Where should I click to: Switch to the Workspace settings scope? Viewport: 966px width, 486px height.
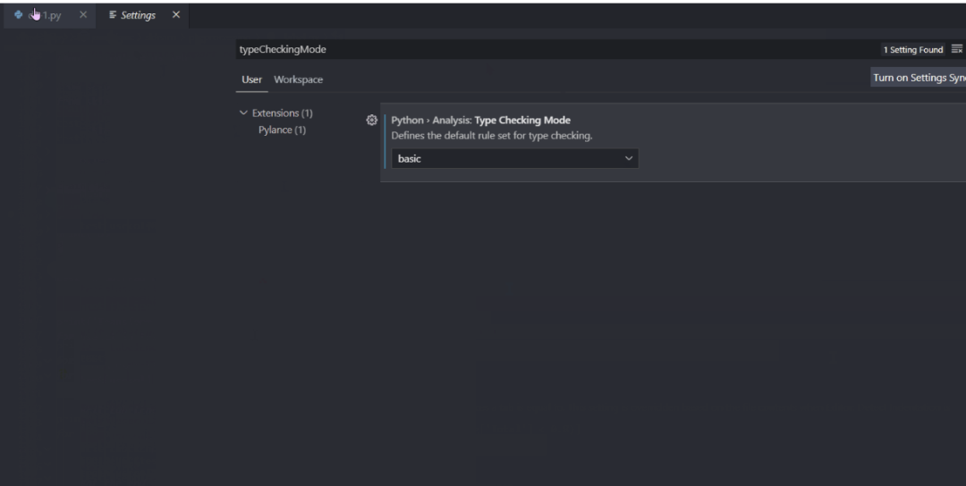(x=298, y=80)
